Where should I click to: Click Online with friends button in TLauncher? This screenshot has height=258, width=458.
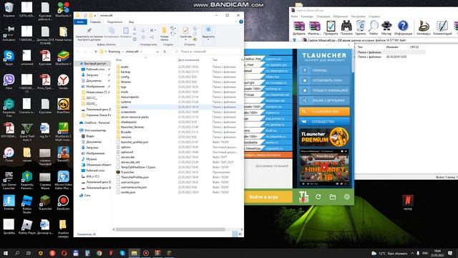click(x=324, y=100)
